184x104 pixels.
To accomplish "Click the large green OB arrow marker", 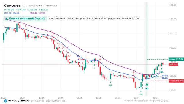I will [x=147, y=84].
